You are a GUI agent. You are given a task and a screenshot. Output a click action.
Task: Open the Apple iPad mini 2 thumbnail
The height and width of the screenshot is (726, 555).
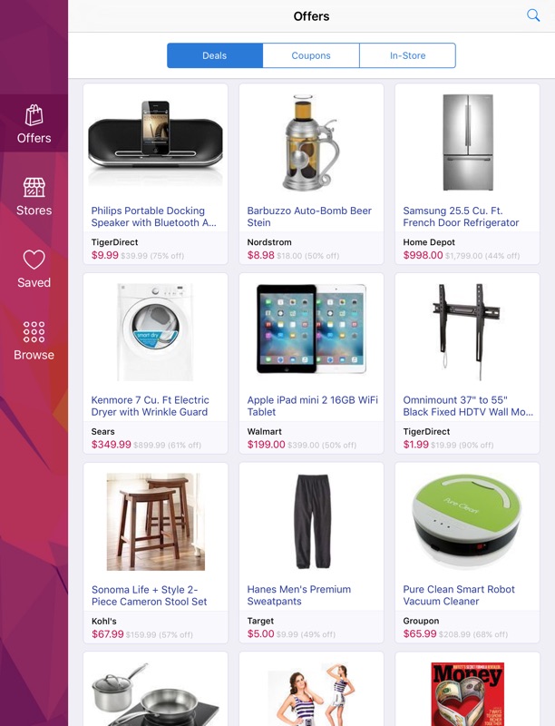[x=311, y=329]
